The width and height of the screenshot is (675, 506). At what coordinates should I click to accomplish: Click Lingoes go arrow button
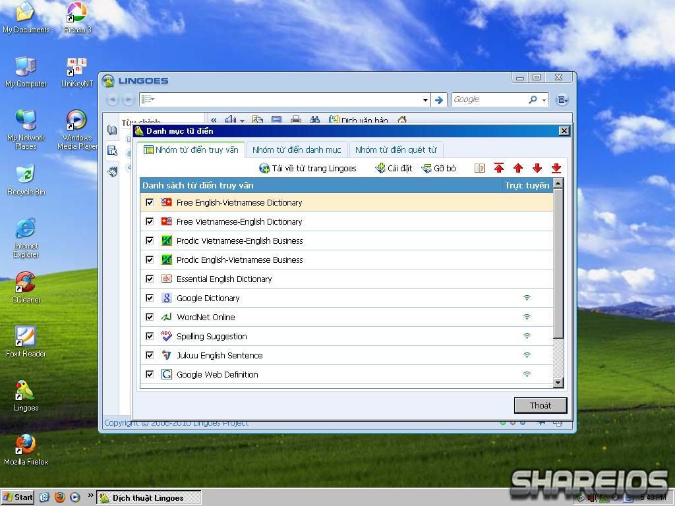[439, 100]
